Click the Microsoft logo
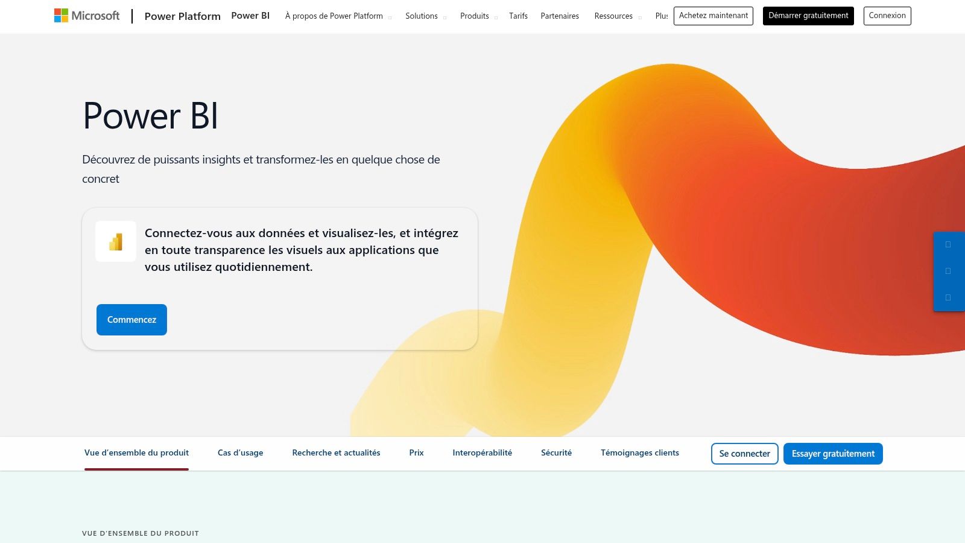The image size is (965, 543). click(x=88, y=16)
